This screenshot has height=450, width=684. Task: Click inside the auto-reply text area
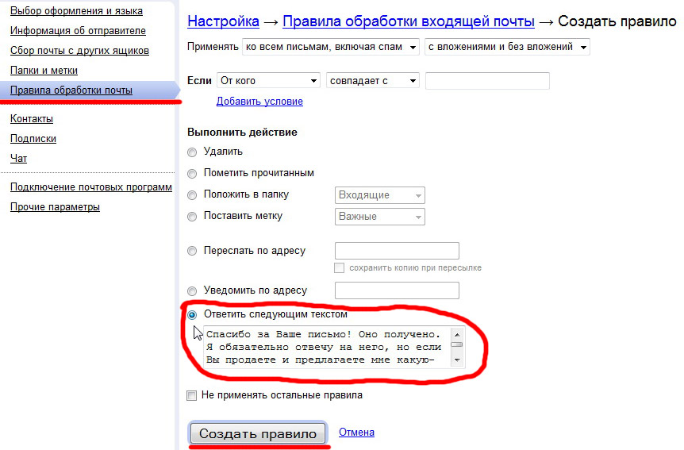coord(327,347)
